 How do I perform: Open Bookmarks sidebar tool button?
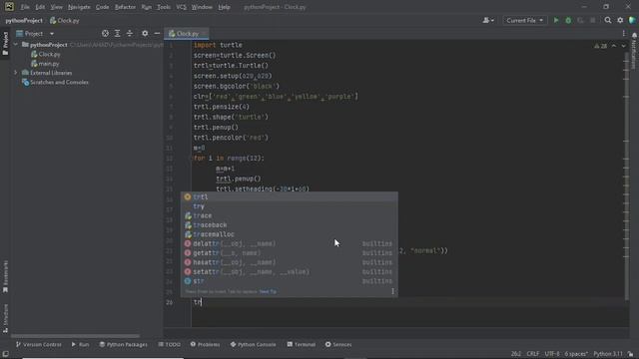pos(5,277)
